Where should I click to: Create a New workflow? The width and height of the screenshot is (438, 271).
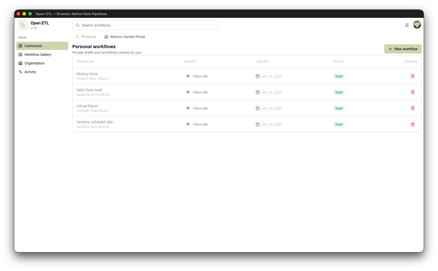tap(403, 49)
